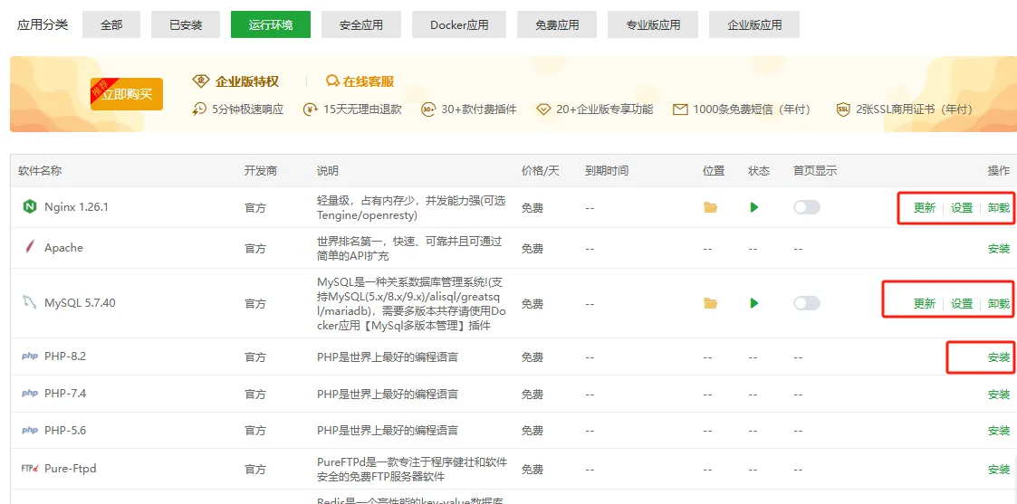Image resolution: width=1017 pixels, height=504 pixels.
Task: Click the 30+款付费插件 icon
Action: pos(428,109)
